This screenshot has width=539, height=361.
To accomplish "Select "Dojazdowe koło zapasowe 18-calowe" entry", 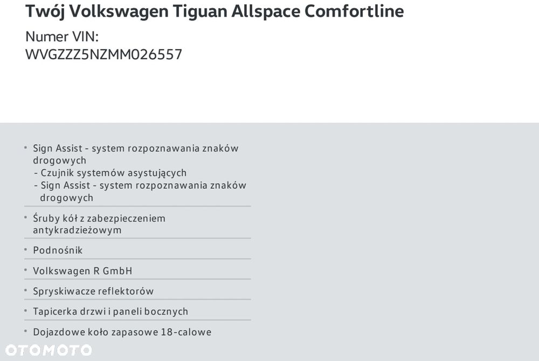I will pyautogui.click(x=122, y=332).
